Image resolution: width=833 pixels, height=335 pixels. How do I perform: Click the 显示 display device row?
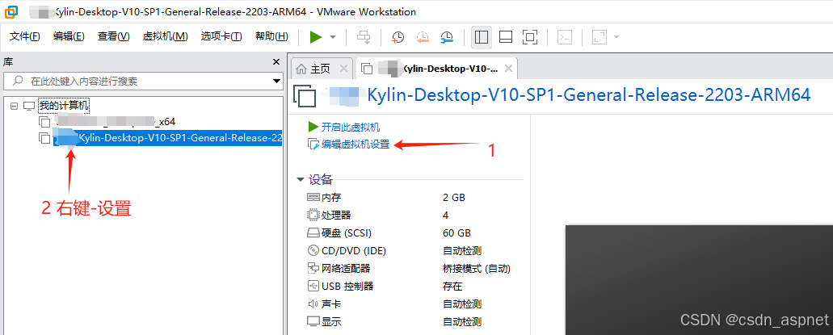tap(409, 322)
